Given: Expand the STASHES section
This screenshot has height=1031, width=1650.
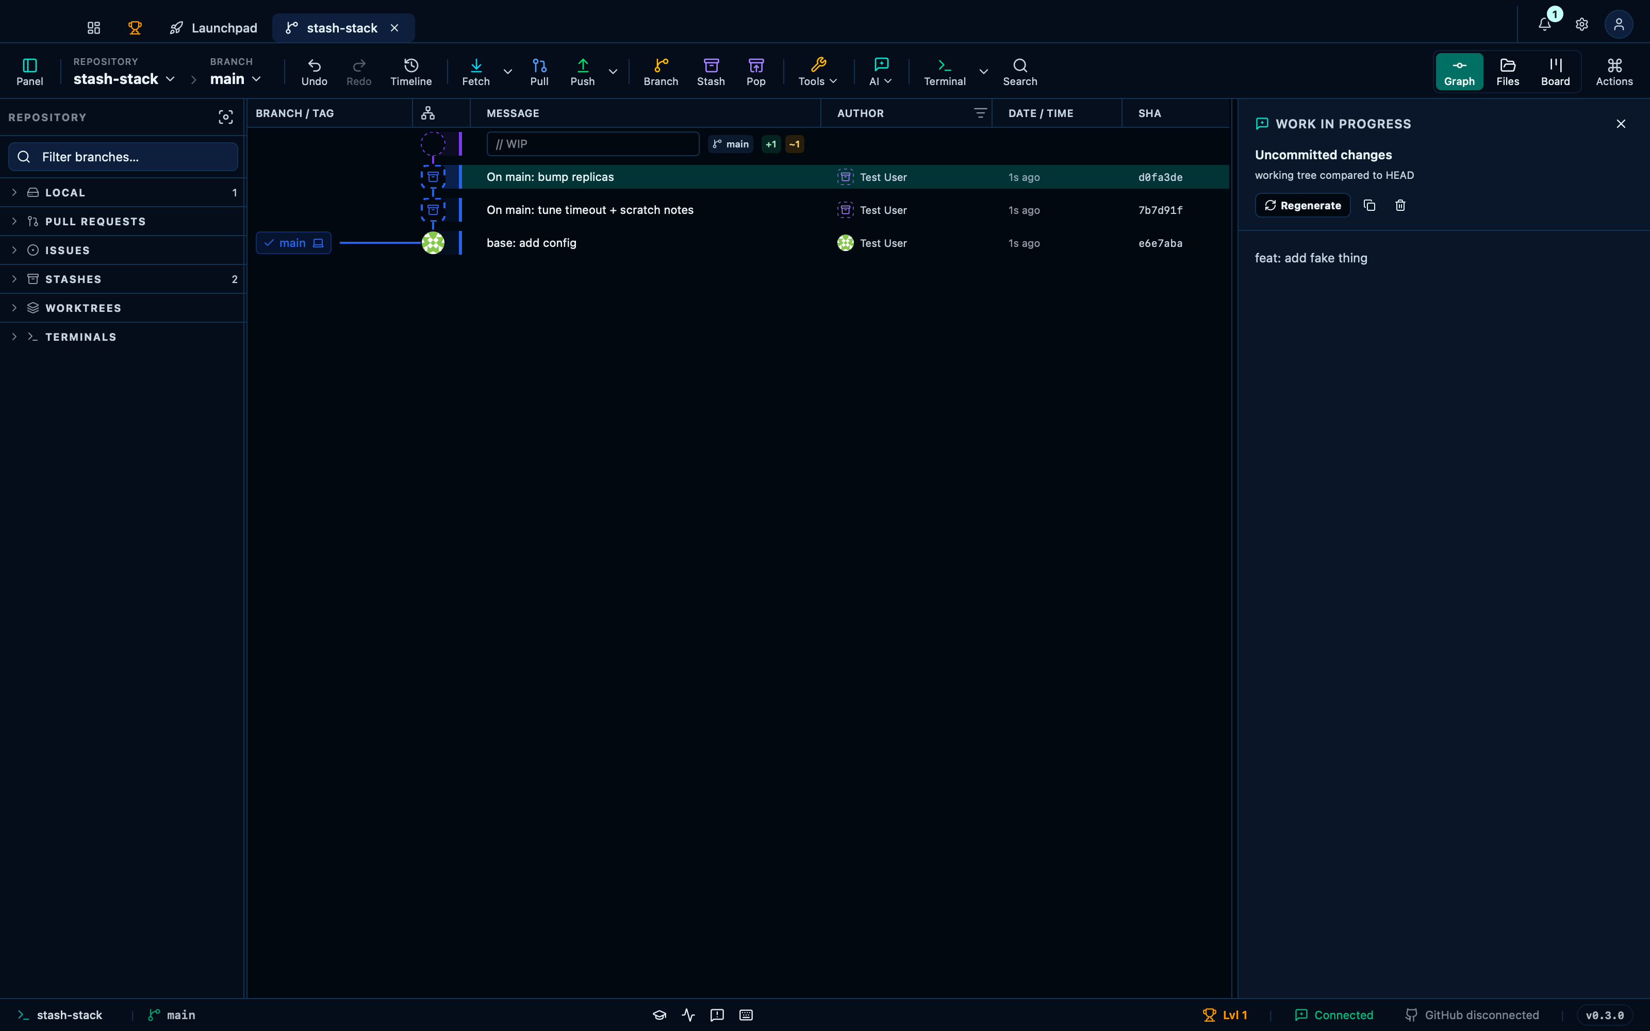Looking at the screenshot, I should [x=123, y=279].
